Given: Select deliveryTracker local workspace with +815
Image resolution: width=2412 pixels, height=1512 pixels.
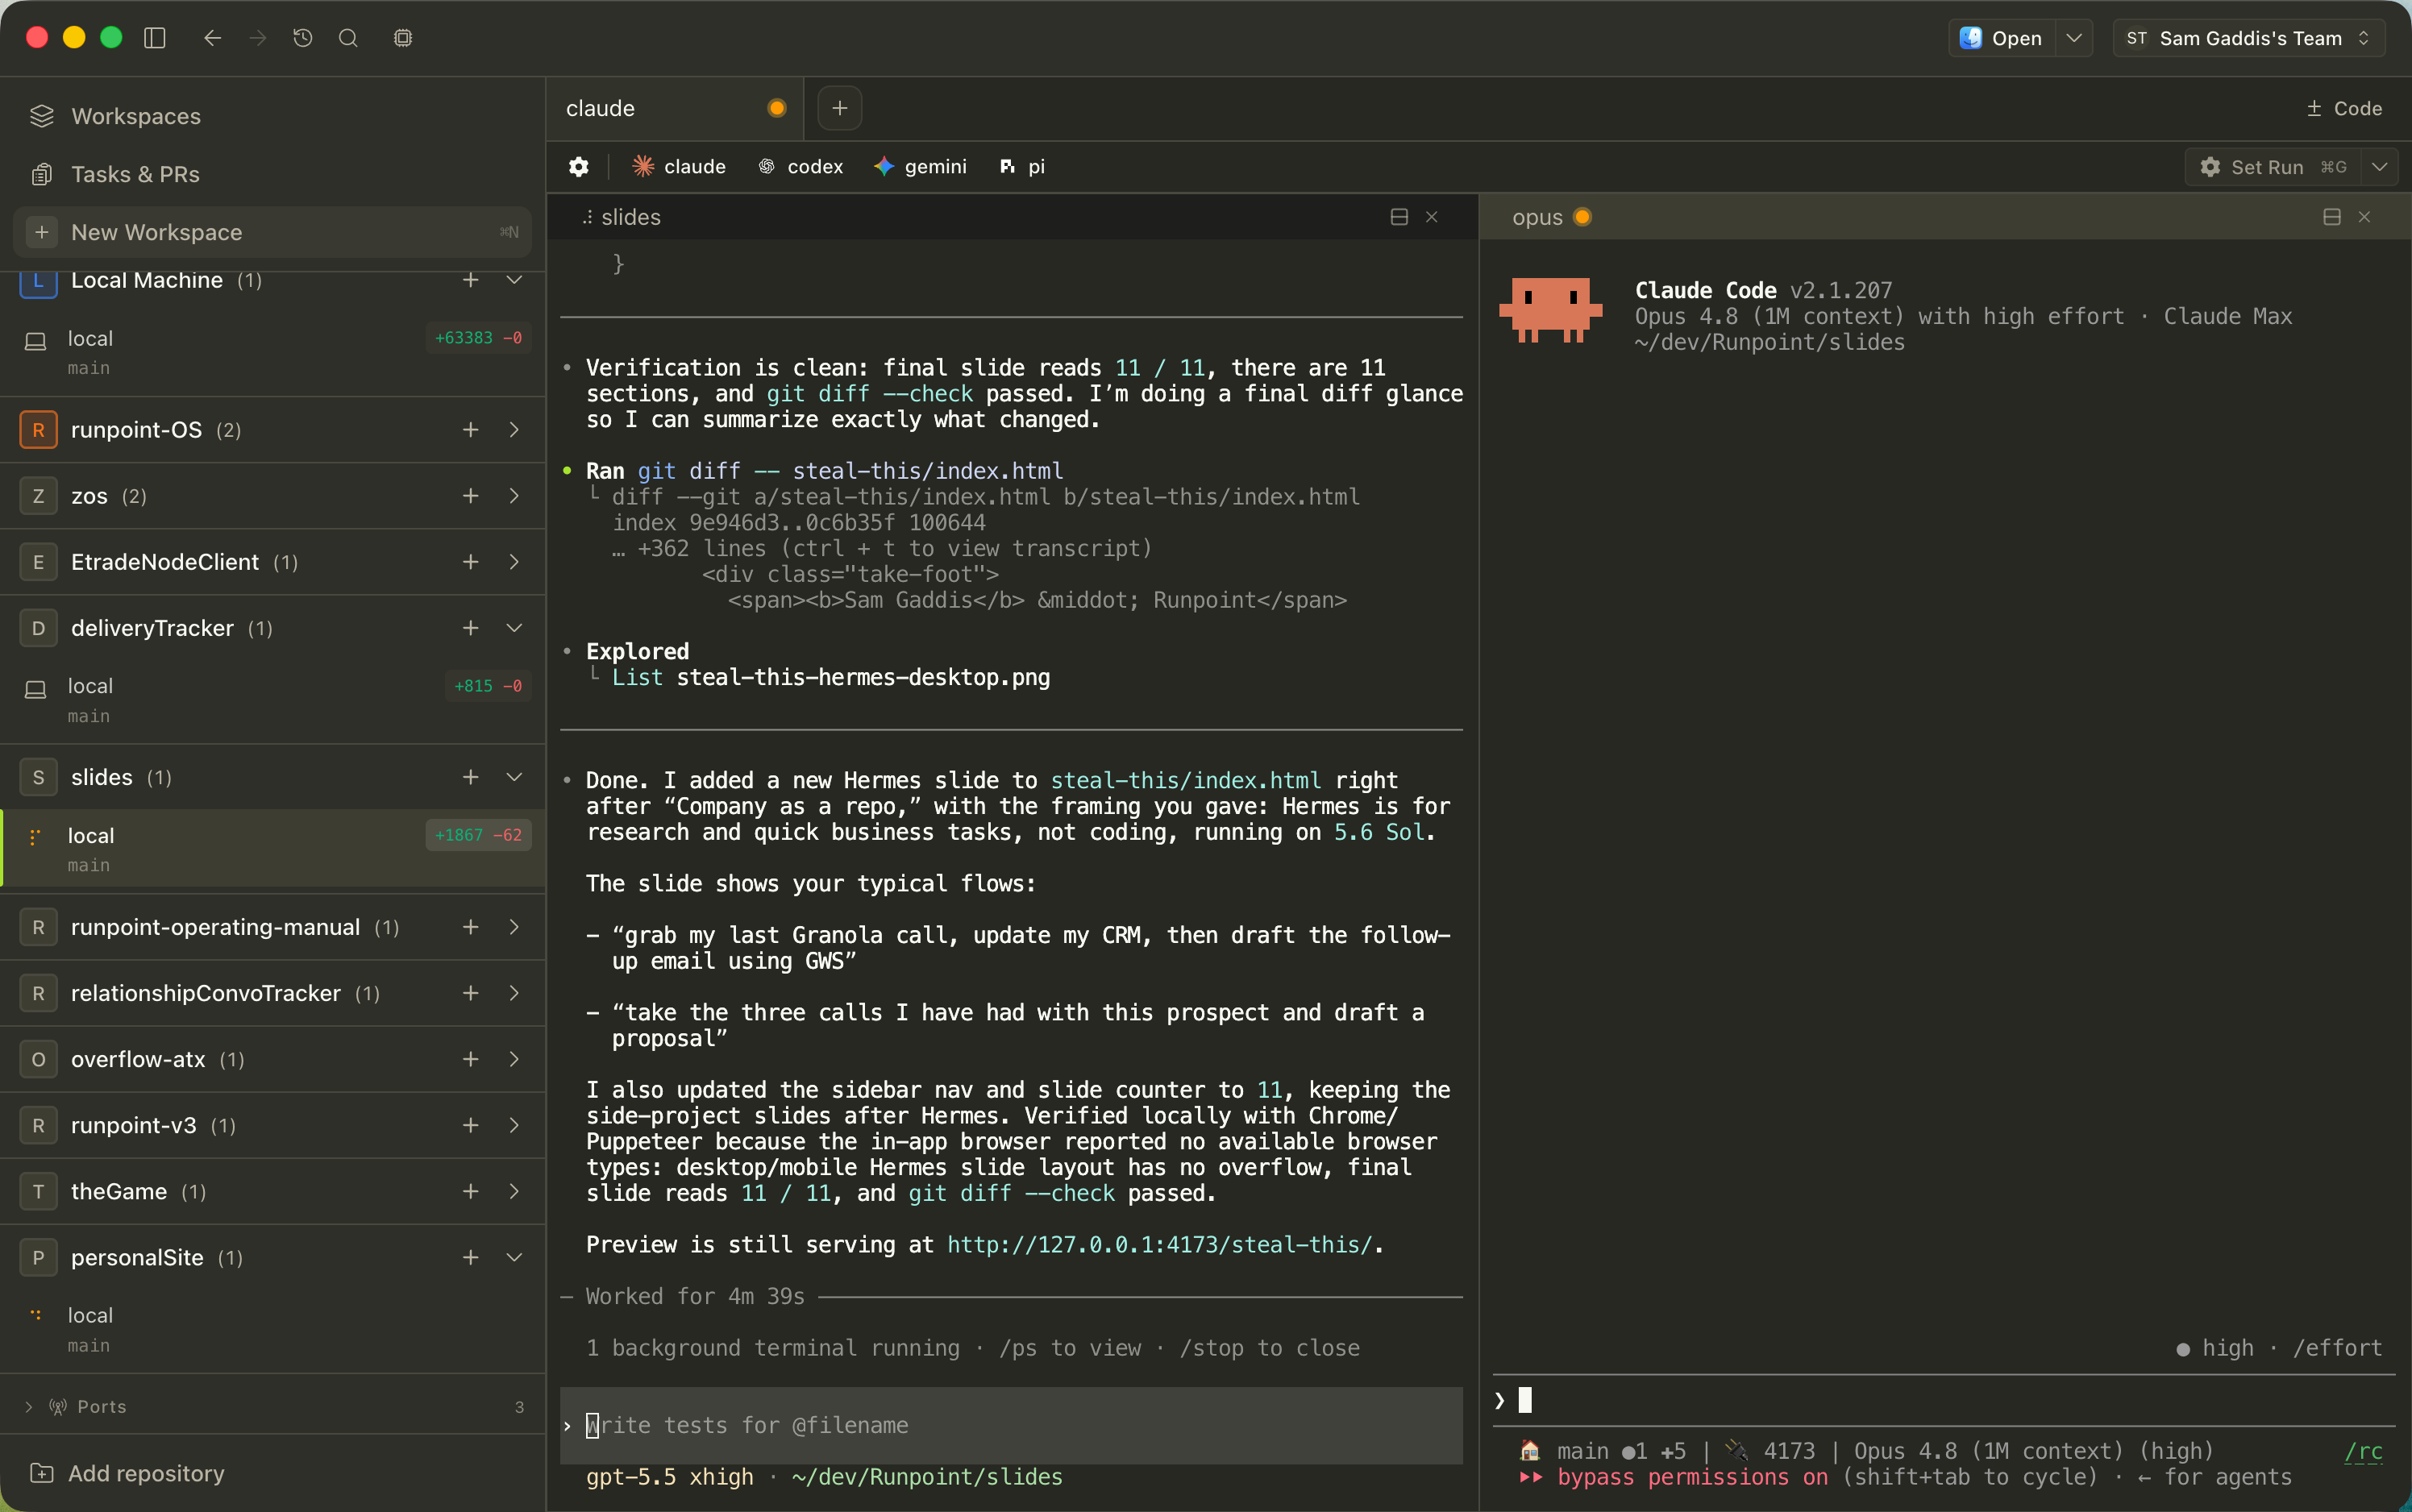Looking at the screenshot, I should click(272, 700).
